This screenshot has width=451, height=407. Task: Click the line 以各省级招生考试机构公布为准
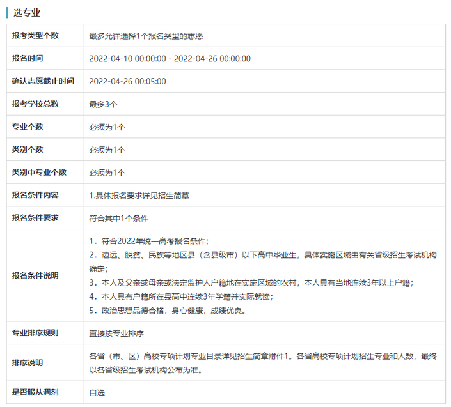[x=145, y=370]
